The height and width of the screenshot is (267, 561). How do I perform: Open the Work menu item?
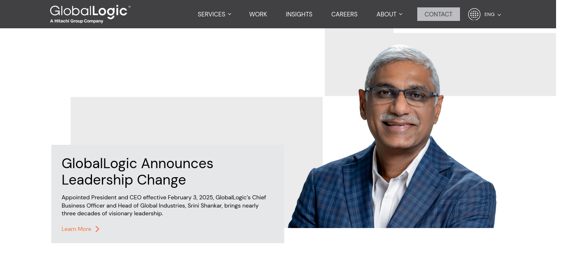(x=258, y=14)
